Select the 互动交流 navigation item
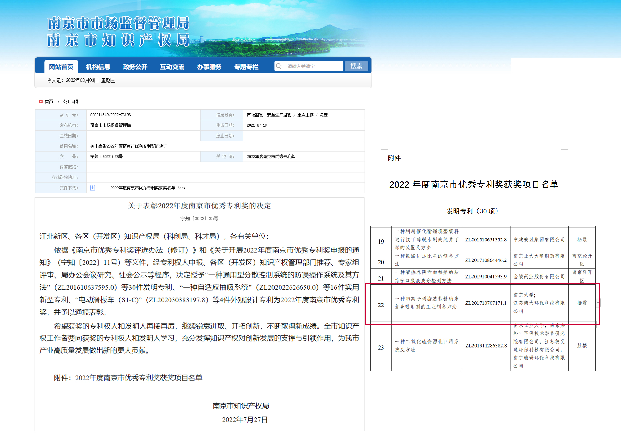 point(172,67)
